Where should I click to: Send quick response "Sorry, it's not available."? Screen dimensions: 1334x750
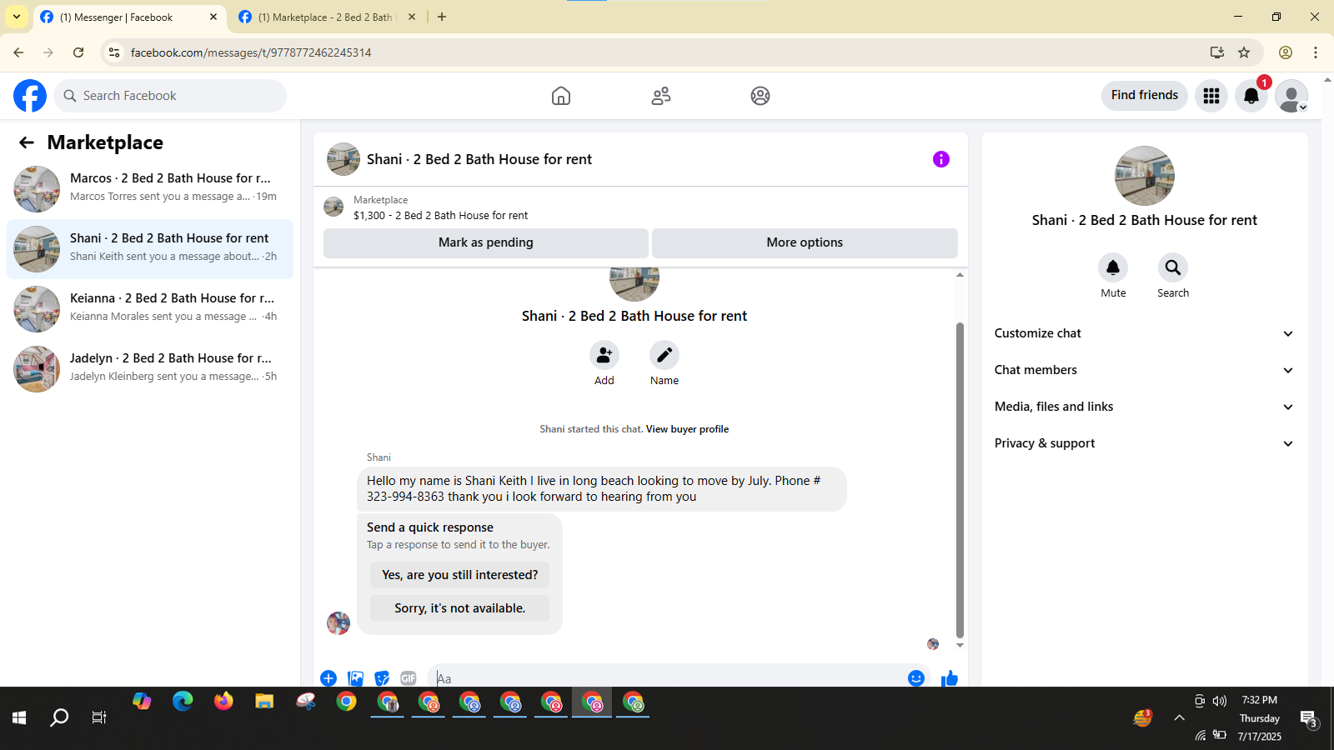(x=459, y=608)
